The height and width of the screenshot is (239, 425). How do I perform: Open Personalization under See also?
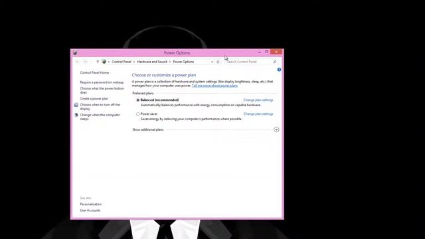click(91, 204)
